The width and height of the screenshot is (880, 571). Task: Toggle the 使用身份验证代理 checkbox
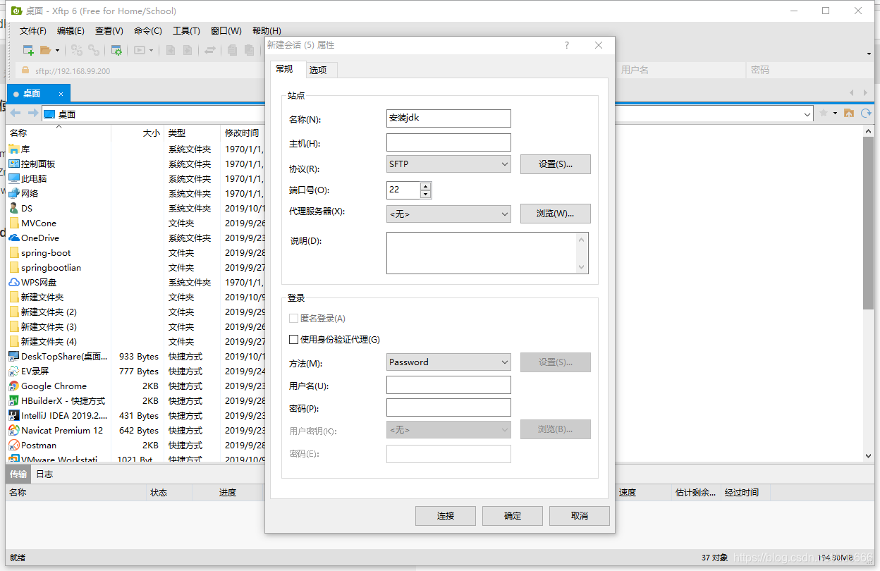tap(294, 340)
